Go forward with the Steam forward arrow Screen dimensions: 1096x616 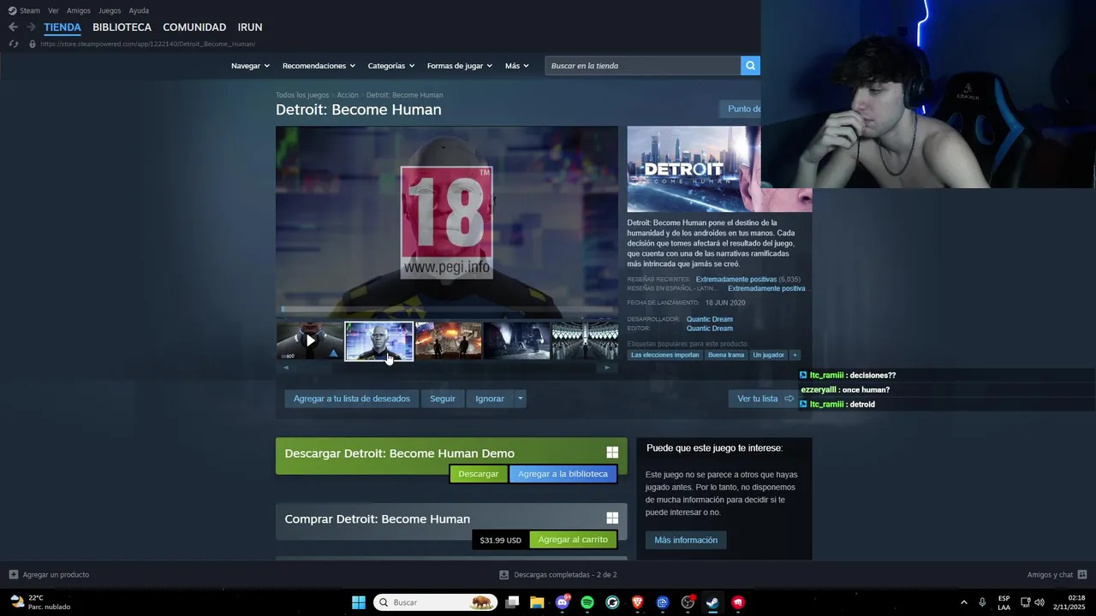click(31, 27)
